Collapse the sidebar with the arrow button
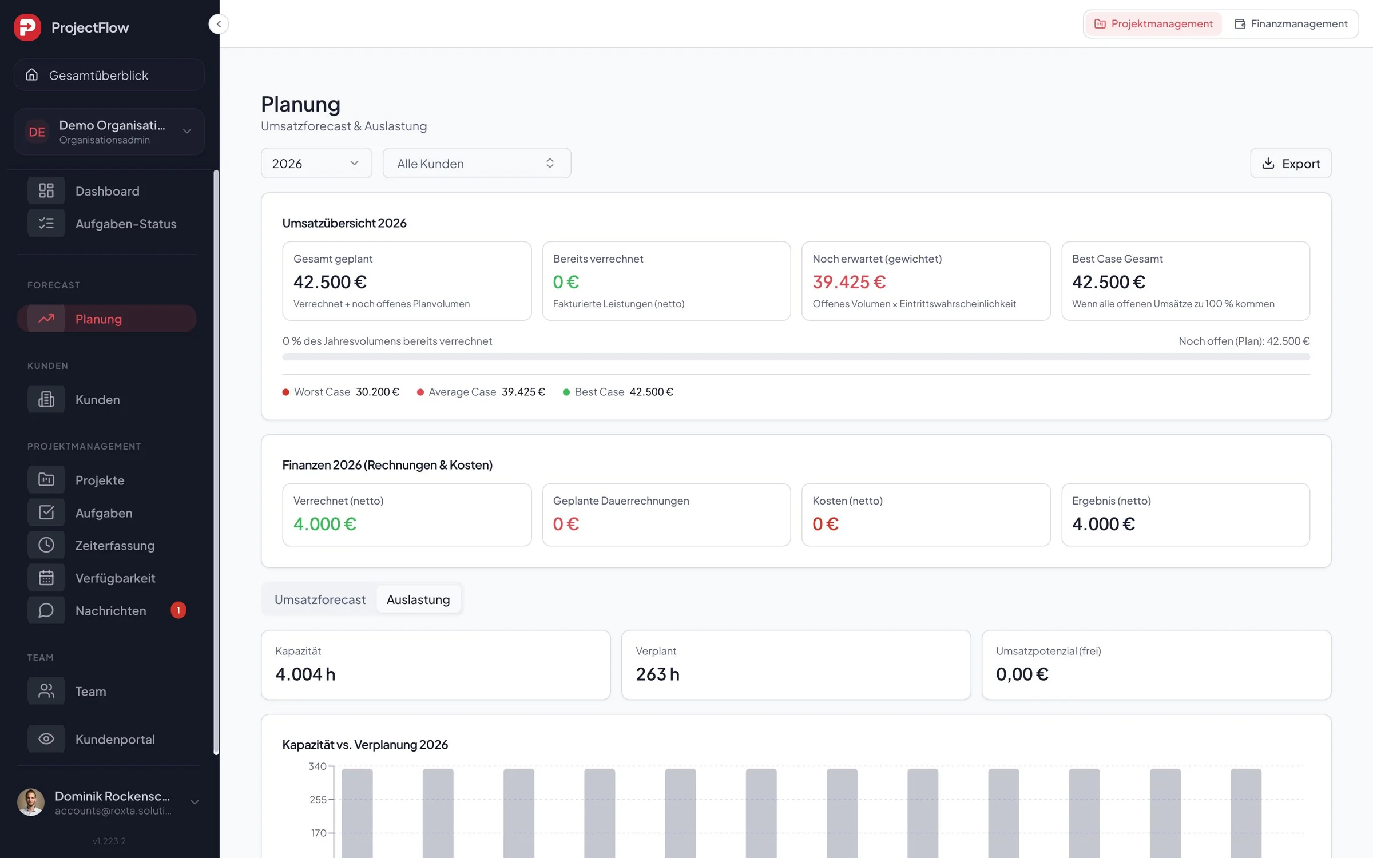Image resolution: width=1373 pixels, height=858 pixels. [x=219, y=24]
